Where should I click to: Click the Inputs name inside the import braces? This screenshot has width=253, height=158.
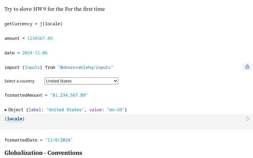(32, 68)
